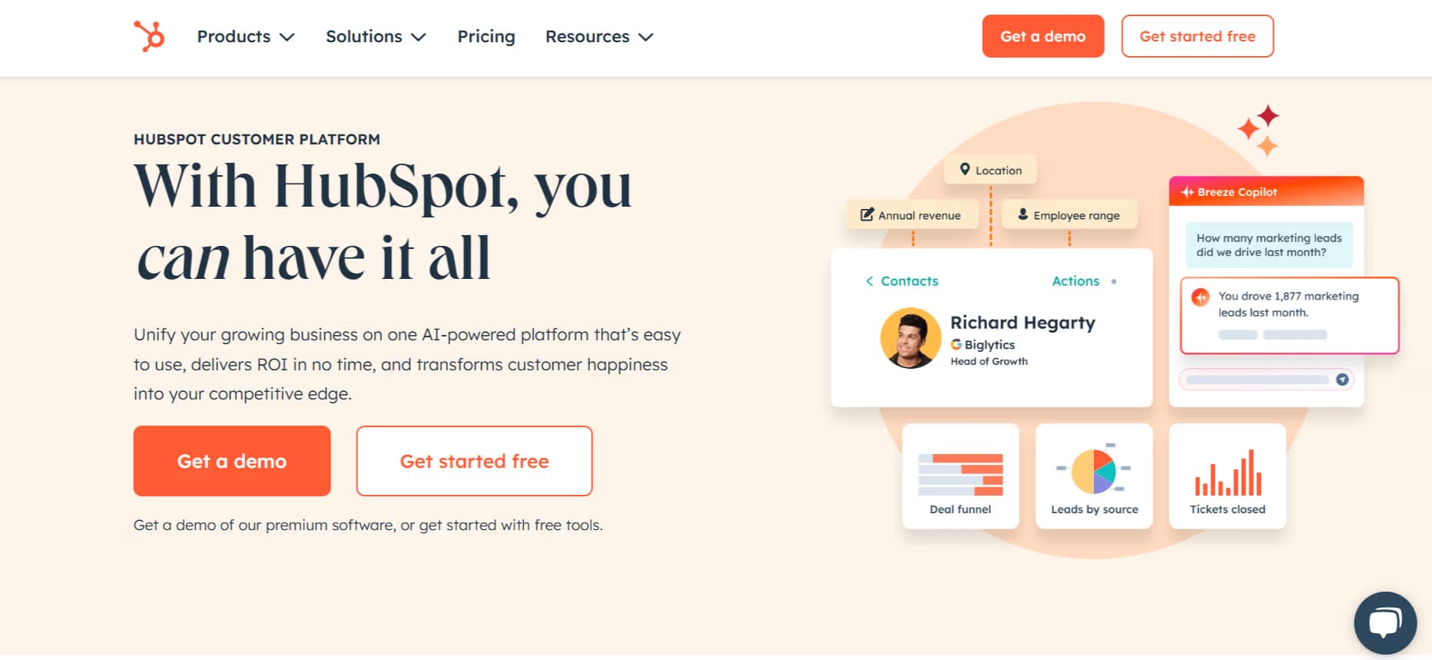Open the chat widget bubble
The image size is (1432, 660).
click(1385, 622)
